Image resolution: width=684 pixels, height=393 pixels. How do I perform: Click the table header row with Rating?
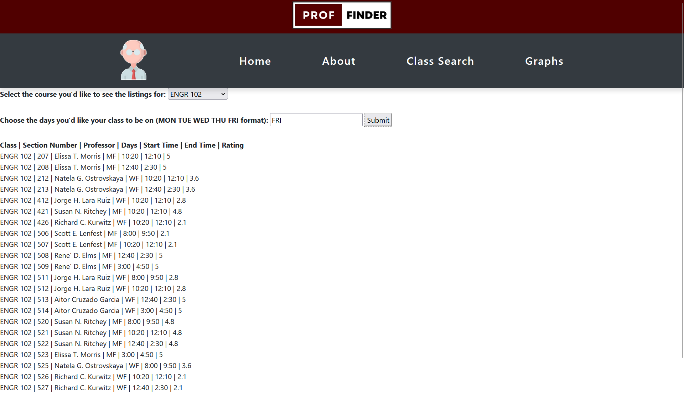pyautogui.click(x=122, y=145)
